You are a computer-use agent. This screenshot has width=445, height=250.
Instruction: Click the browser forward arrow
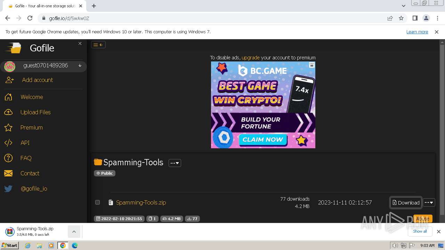point(19,18)
